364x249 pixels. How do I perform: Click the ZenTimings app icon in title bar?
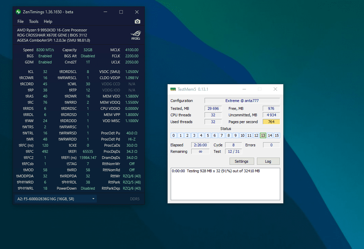[x=18, y=12]
